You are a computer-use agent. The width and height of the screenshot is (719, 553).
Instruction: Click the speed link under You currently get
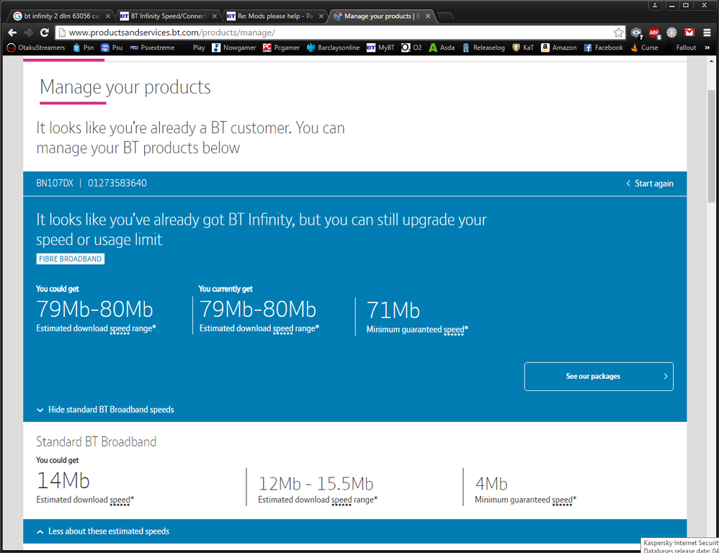tap(283, 328)
